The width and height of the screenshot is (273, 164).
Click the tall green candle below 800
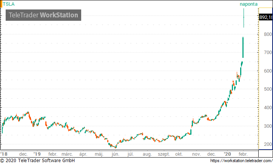click(x=243, y=47)
